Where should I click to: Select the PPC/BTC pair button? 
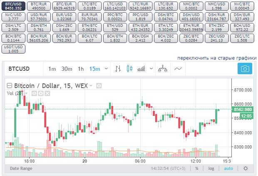tap(115, 17)
